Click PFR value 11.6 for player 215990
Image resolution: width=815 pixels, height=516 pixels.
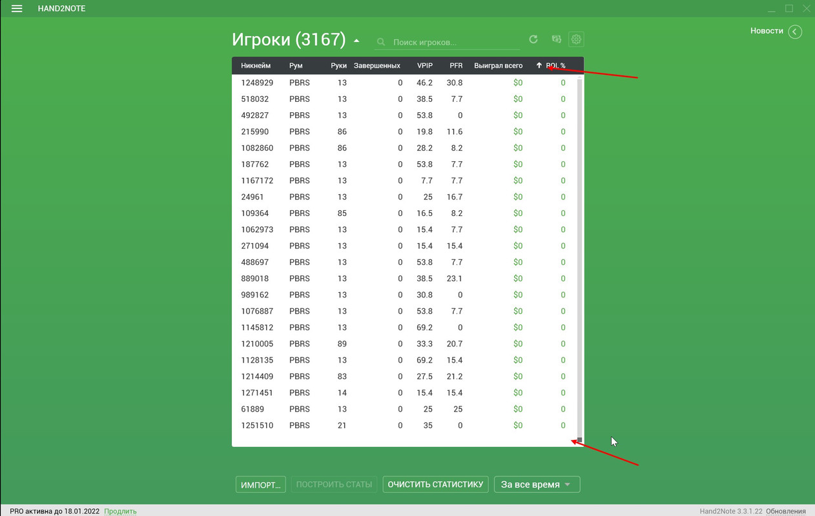(455, 132)
